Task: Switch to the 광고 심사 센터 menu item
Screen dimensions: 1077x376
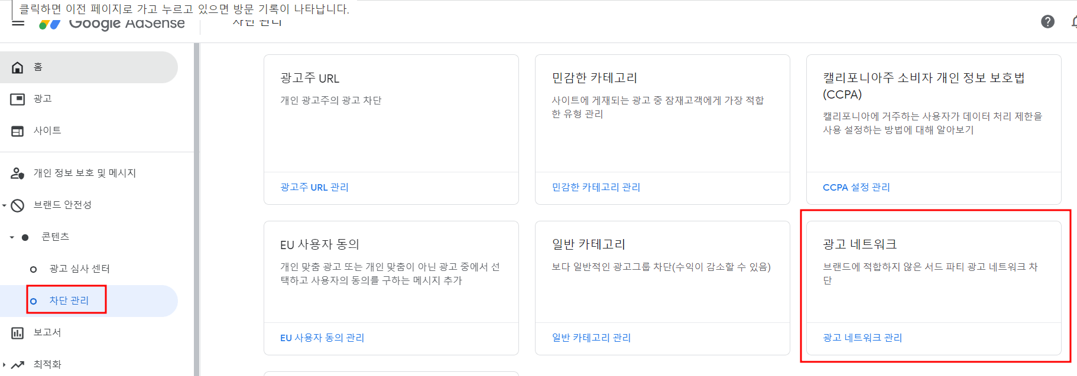Action: tap(78, 269)
